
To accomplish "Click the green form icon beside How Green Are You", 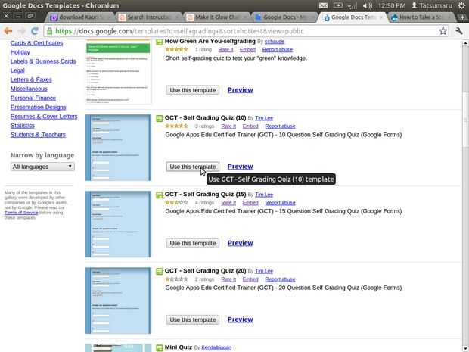I will tap(160, 42).
